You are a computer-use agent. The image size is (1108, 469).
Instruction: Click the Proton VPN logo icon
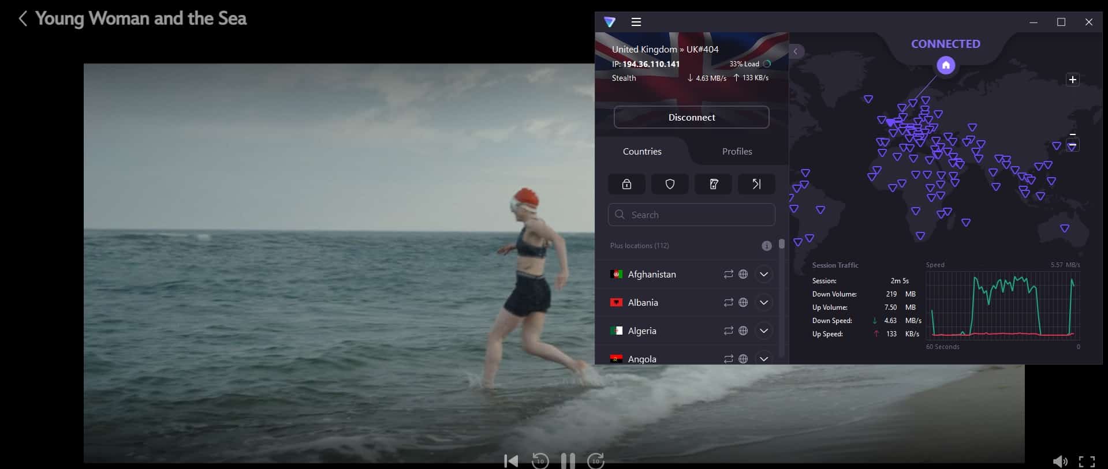pyautogui.click(x=610, y=22)
